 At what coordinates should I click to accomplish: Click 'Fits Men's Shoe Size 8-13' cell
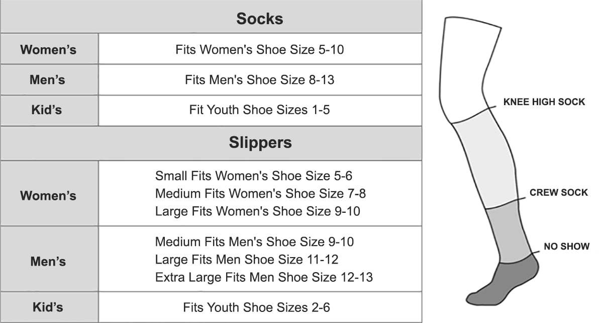[x=260, y=80]
